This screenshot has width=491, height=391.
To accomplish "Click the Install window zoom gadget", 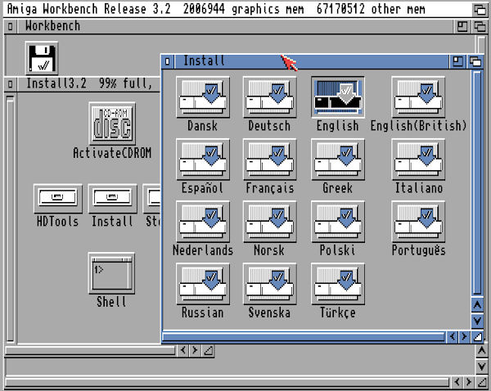I will (x=458, y=61).
